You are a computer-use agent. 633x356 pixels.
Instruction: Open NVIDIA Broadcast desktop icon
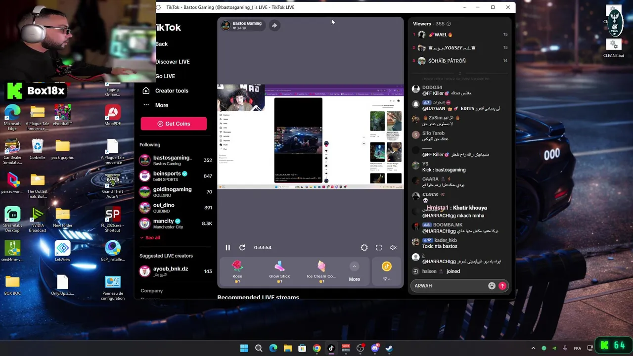(x=38, y=220)
